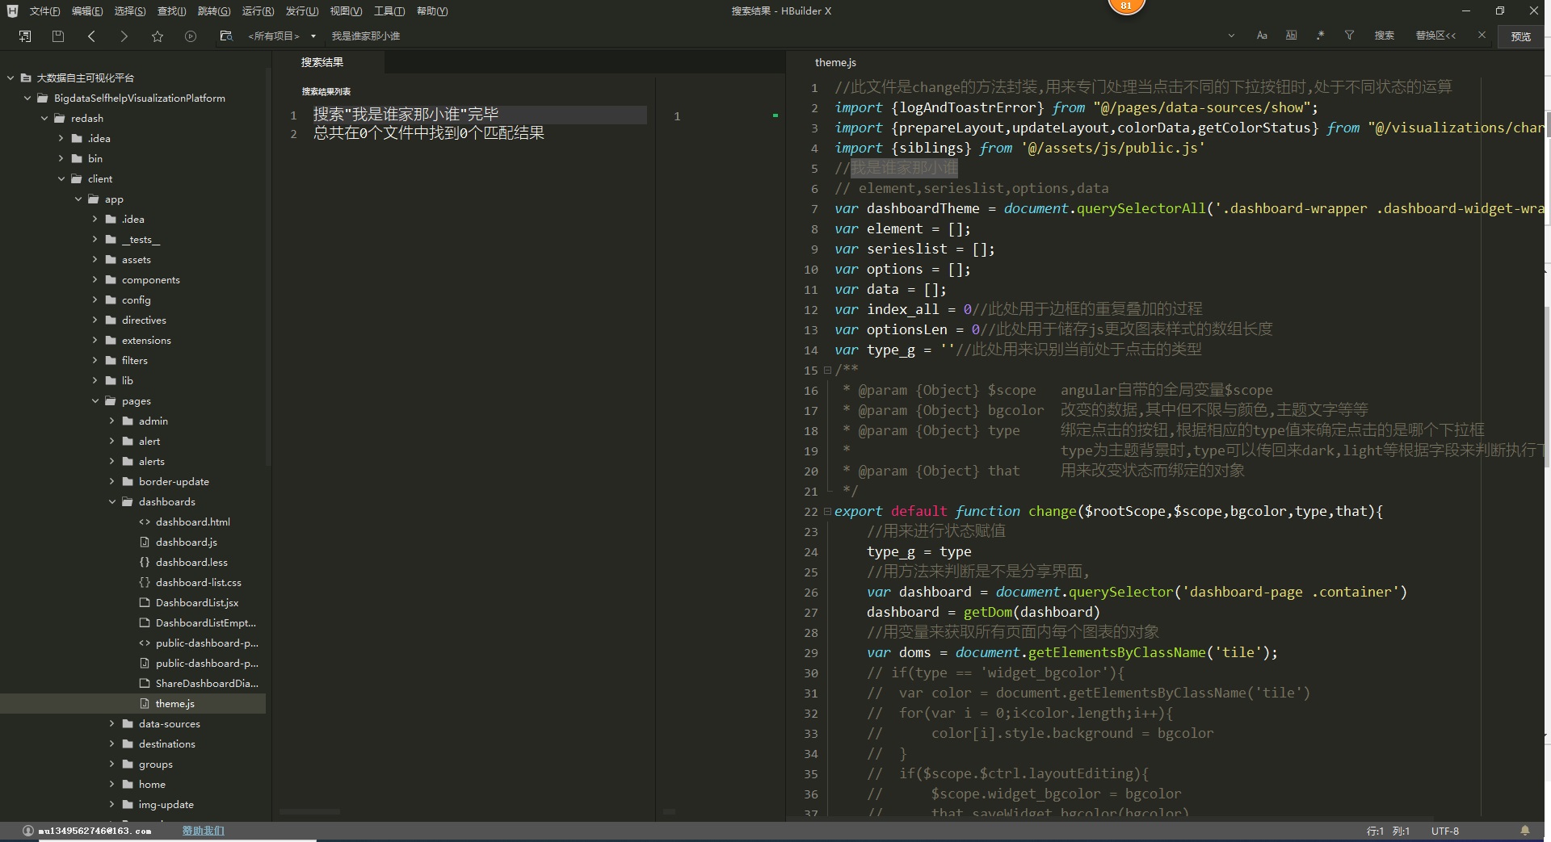Image resolution: width=1551 pixels, height=842 pixels.
Task: Click the new file icon in toolbar
Action: click(25, 36)
